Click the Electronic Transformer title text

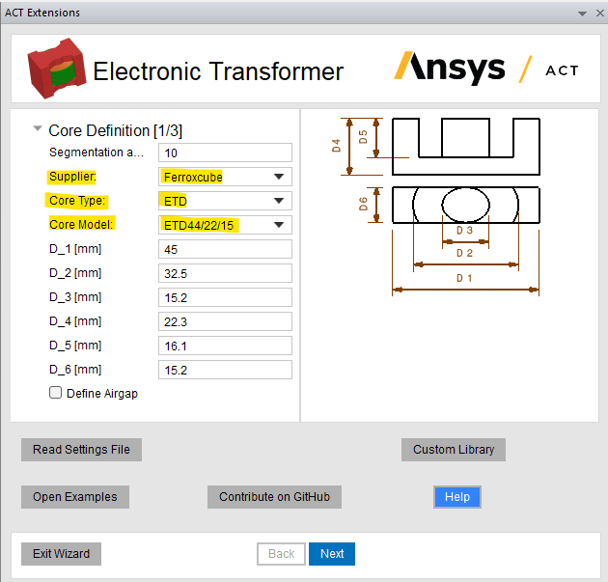218,71
